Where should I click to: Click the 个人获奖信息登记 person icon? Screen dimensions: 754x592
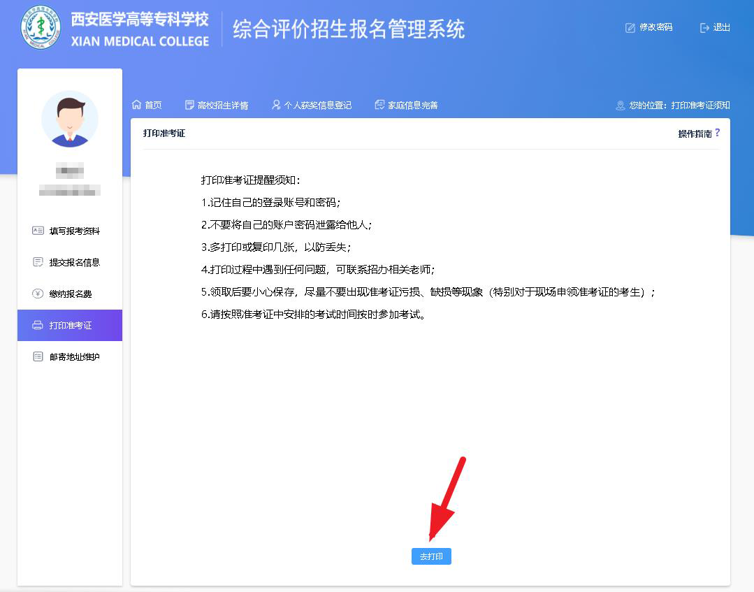point(276,105)
